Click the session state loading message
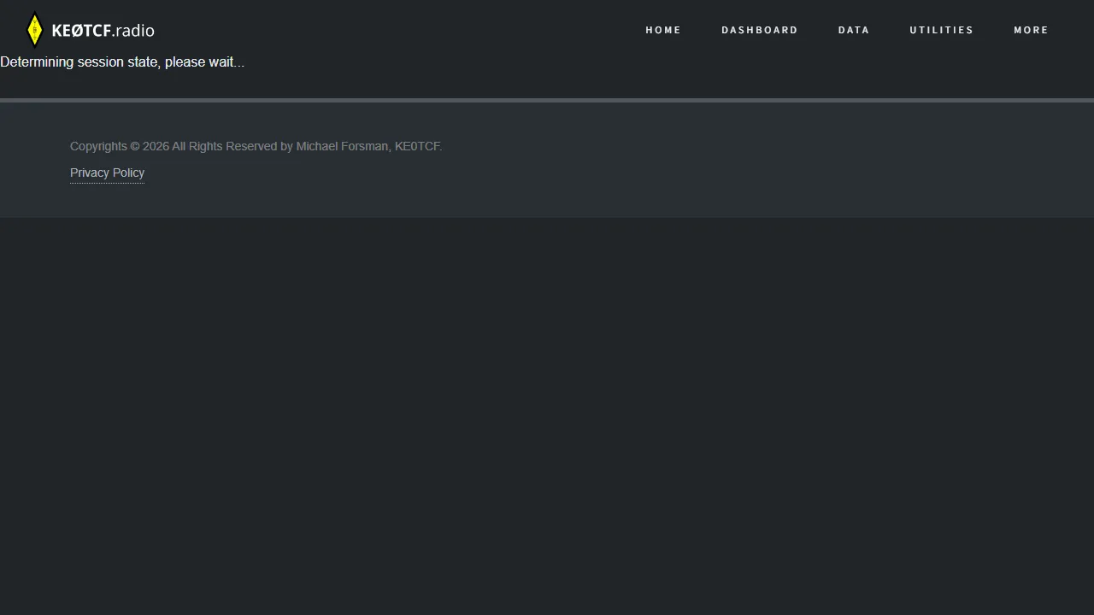The width and height of the screenshot is (1094, 615). (x=122, y=61)
